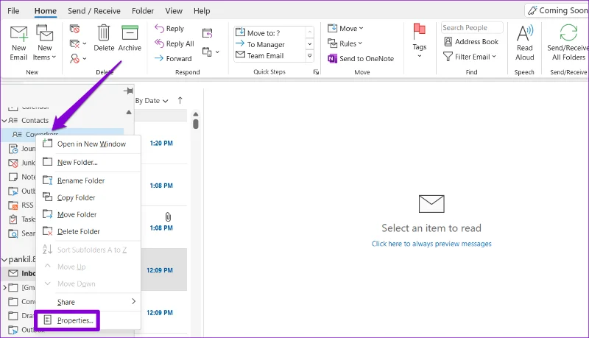This screenshot has height=338, width=589.
Task: Switch to the Folder tab
Action: click(143, 11)
